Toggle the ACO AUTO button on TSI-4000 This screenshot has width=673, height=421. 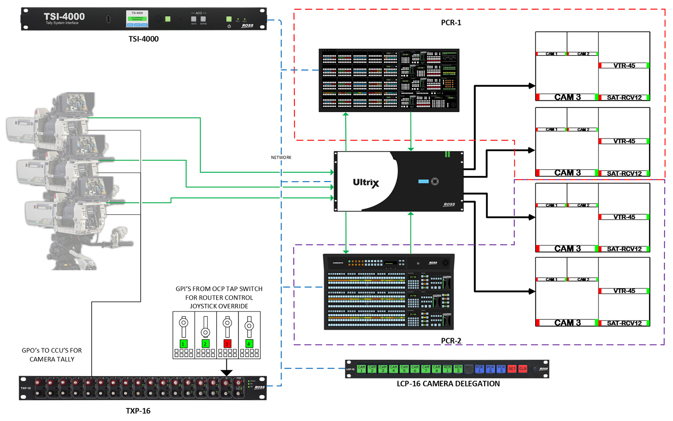[194, 19]
